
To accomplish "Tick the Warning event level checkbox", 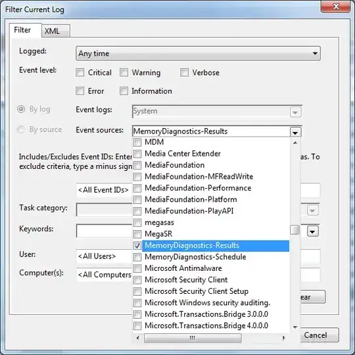I will click(x=124, y=73).
